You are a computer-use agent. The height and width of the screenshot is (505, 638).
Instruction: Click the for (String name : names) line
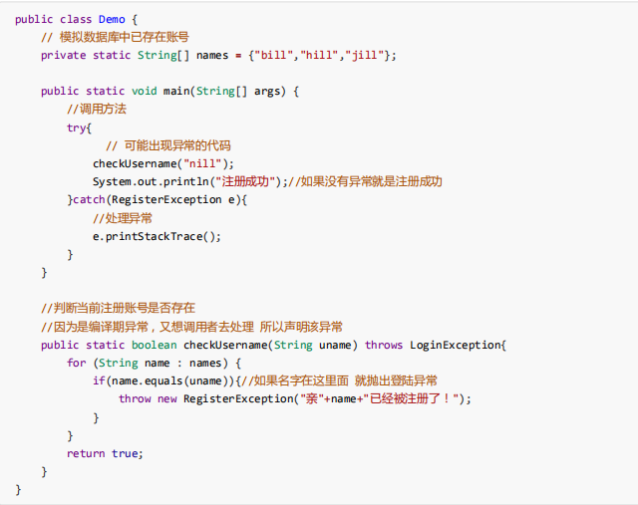[x=155, y=364]
